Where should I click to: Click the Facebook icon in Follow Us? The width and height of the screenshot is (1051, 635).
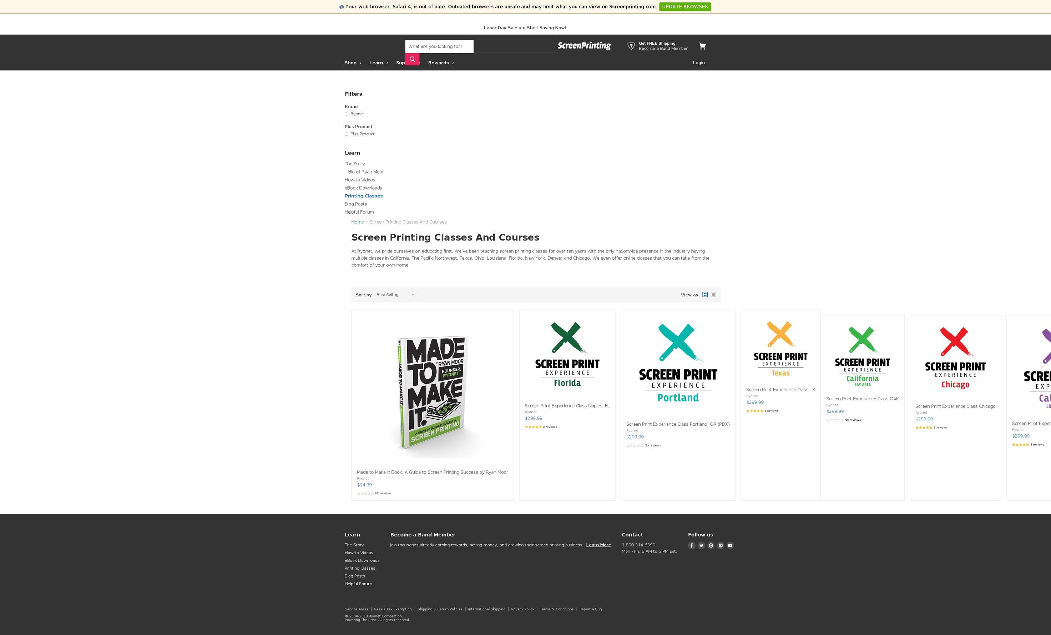click(691, 545)
